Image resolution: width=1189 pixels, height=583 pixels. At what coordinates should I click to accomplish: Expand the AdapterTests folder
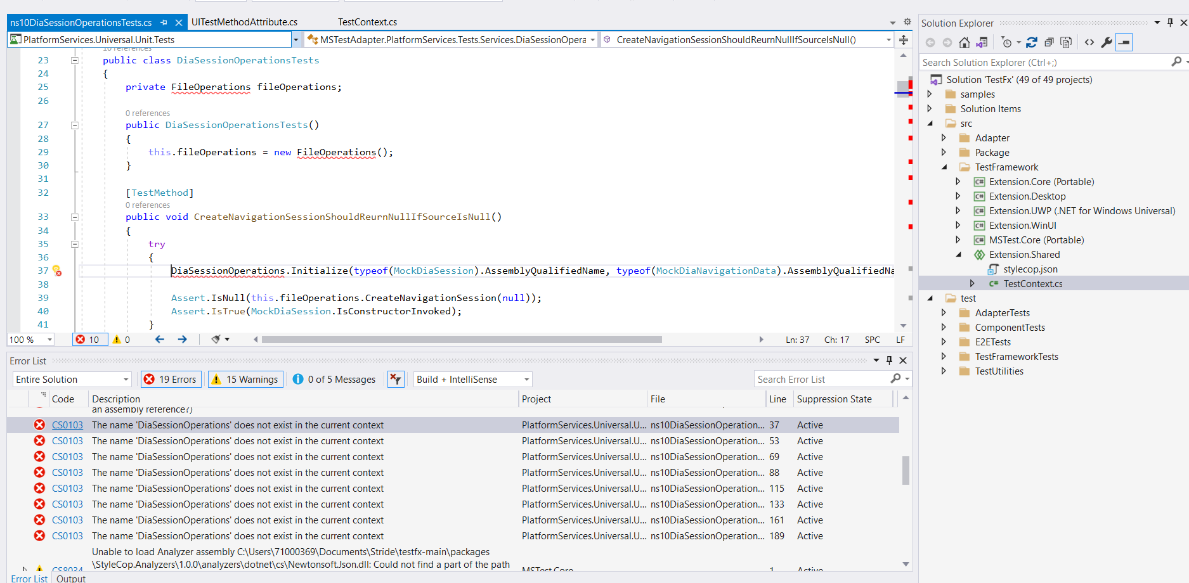944,313
